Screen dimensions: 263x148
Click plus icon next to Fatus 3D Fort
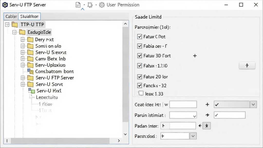(x=195, y=56)
